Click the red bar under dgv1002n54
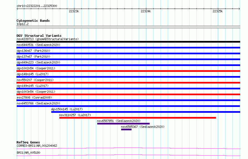Viewport: 248px width, 159px height. point(128,71)
